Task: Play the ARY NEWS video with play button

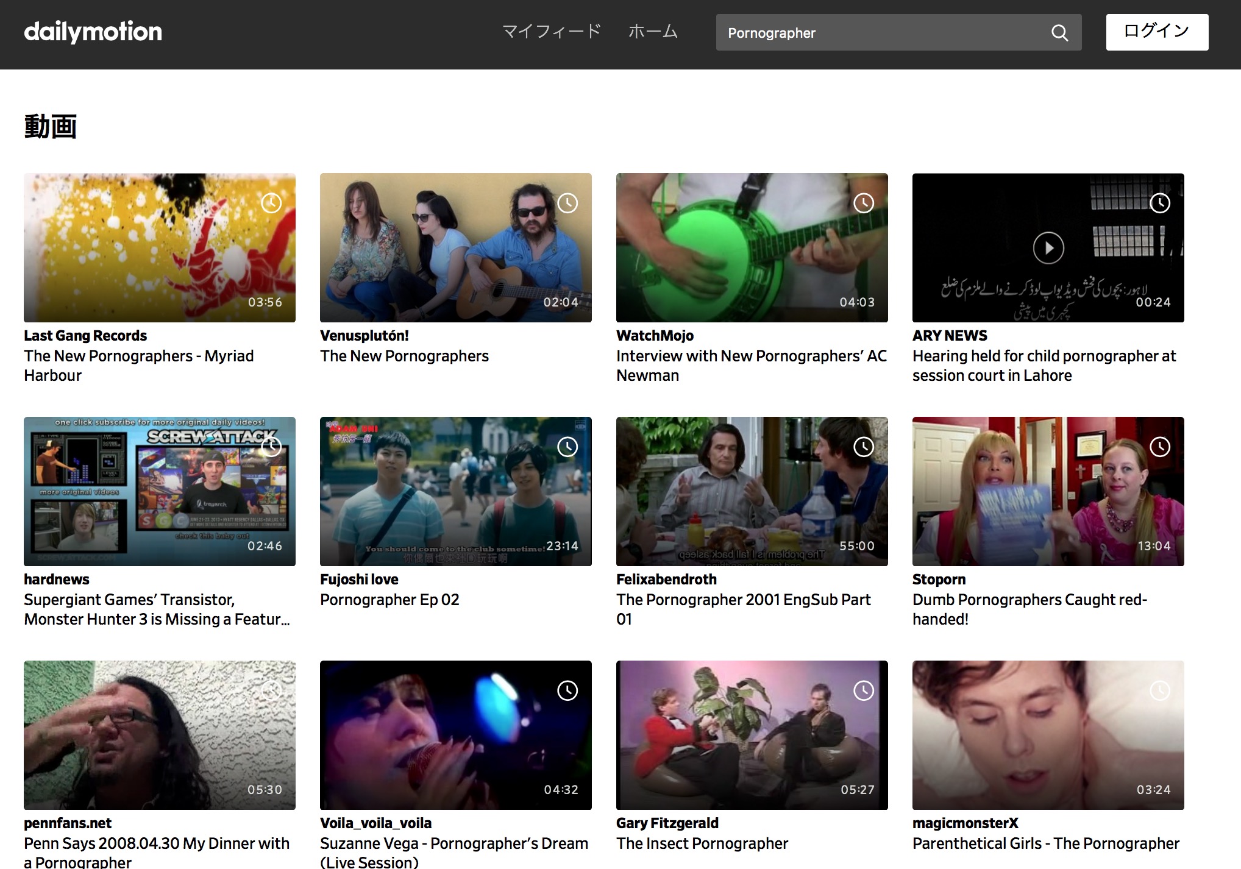Action: 1048,248
